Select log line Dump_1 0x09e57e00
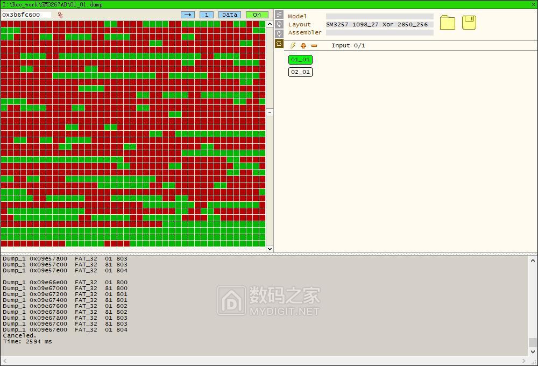Viewport: 538px width, 366px height. pos(65,270)
